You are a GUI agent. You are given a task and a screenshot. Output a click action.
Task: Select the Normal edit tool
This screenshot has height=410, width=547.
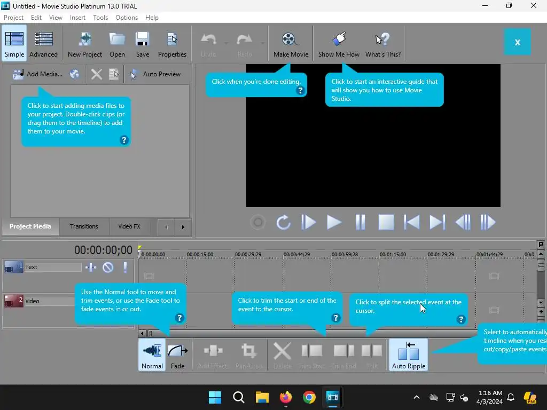152,355
